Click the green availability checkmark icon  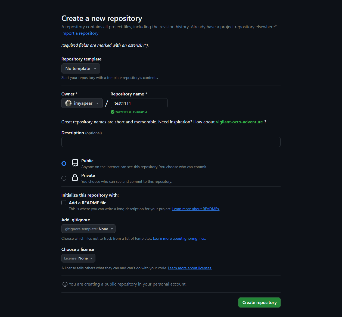click(113, 112)
